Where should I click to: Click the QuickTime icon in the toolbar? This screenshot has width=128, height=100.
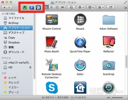coord(32,7)
